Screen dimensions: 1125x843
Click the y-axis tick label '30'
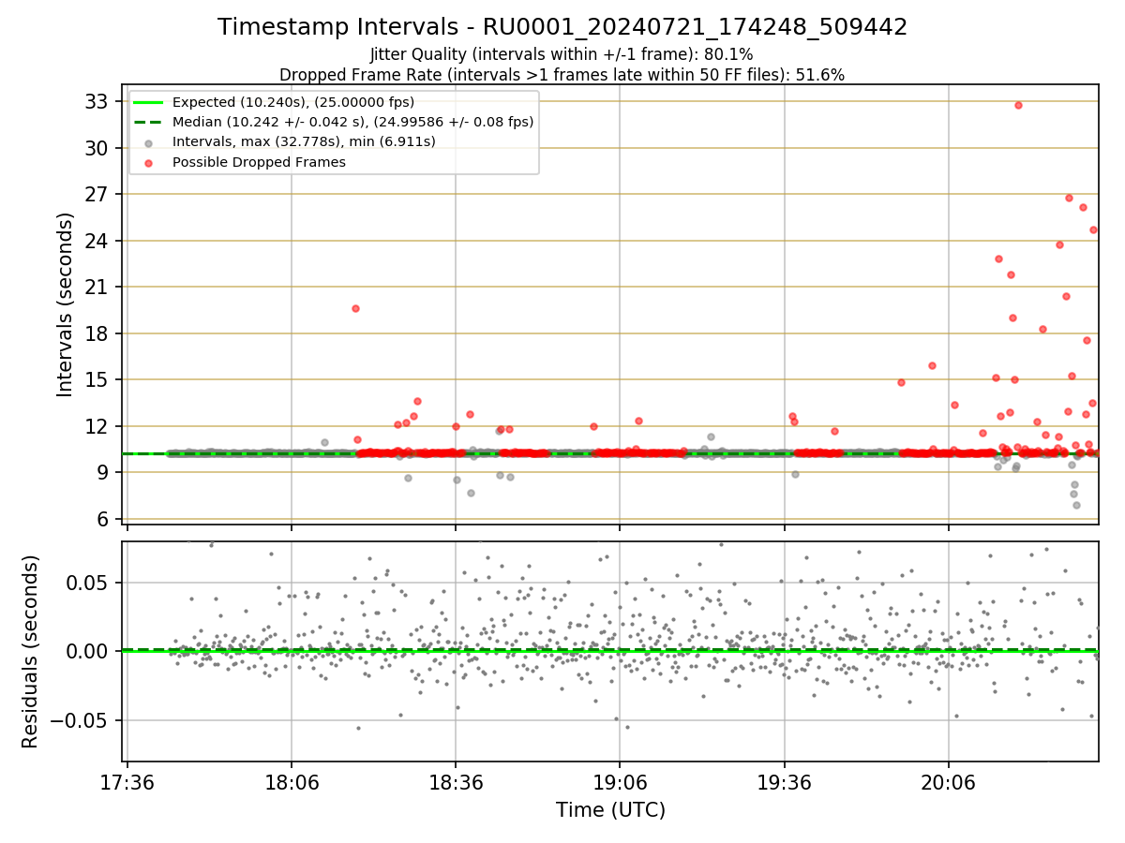[97, 148]
